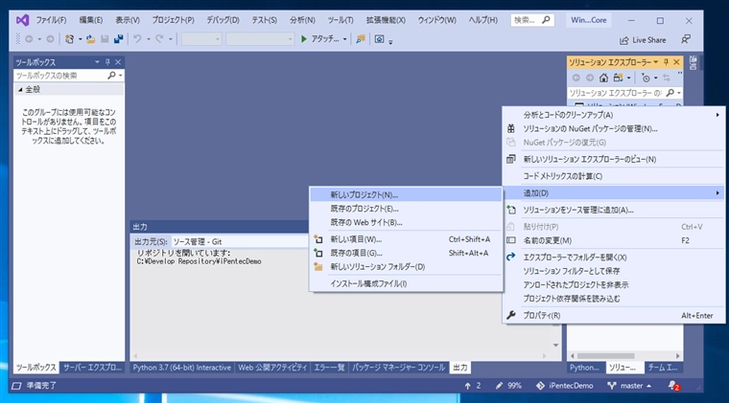Click the pending changes filter clock icon
Screen dimensions: 729x403
tap(646, 78)
